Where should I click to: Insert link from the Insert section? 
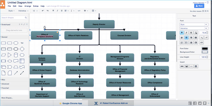(182, 66)
